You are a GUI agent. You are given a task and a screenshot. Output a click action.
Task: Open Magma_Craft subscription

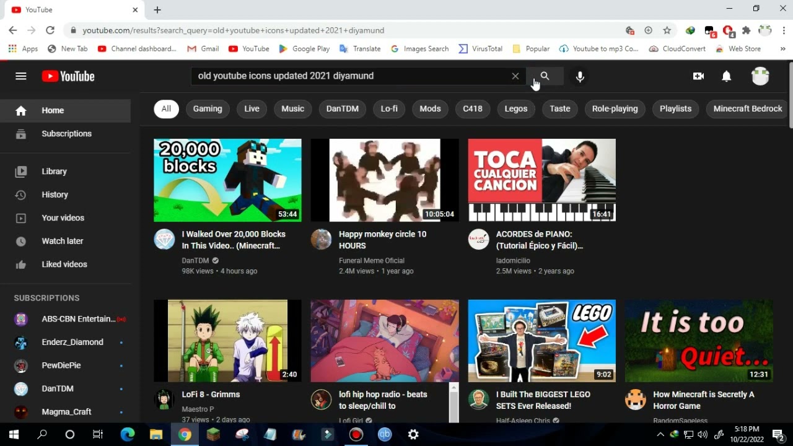(x=65, y=412)
